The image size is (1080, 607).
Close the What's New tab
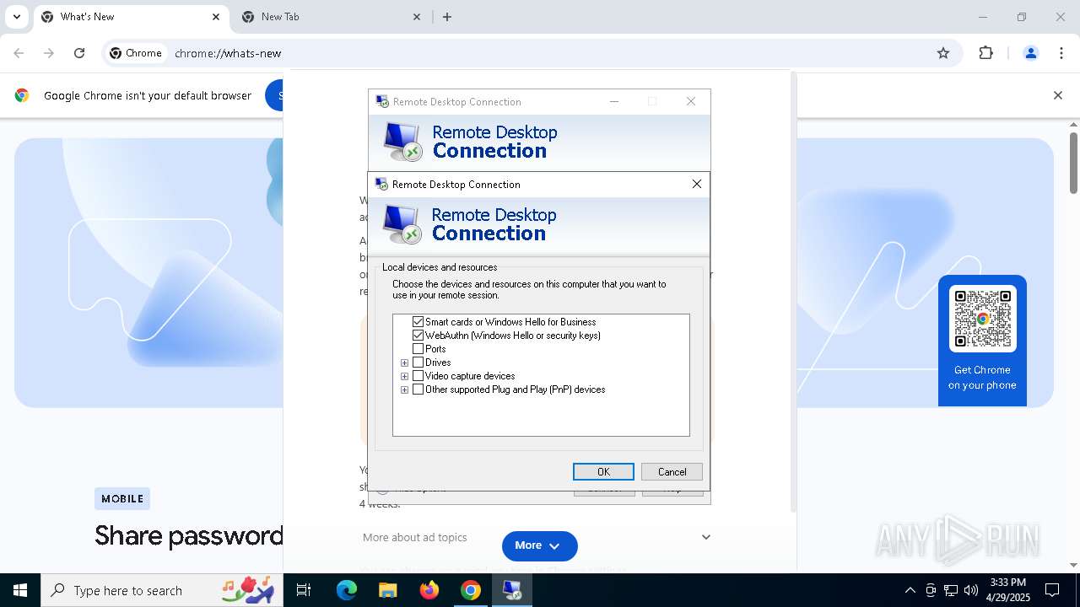click(x=216, y=17)
